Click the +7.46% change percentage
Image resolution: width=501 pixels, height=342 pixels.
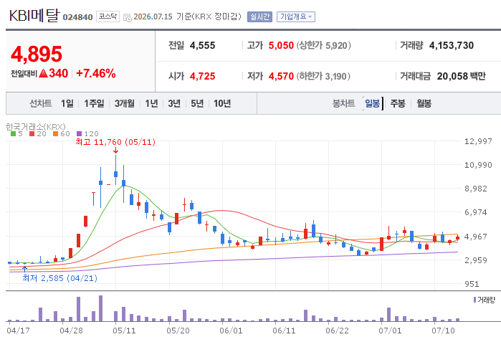click(96, 74)
